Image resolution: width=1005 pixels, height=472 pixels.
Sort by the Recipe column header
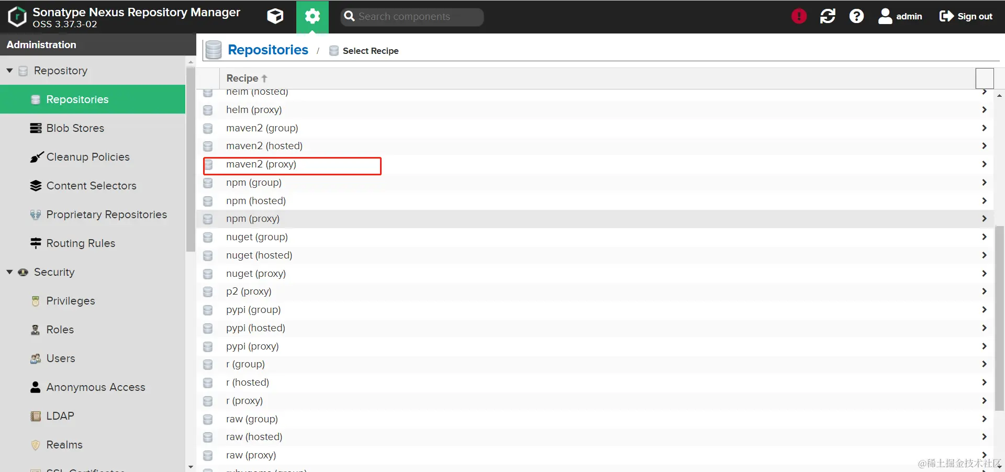[x=247, y=78]
